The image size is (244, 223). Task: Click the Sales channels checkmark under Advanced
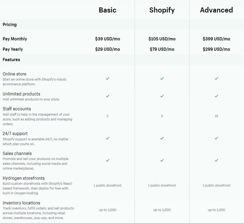coord(216,160)
